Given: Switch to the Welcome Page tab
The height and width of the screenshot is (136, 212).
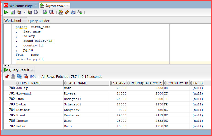Looking at the screenshot, I should 21,6.
